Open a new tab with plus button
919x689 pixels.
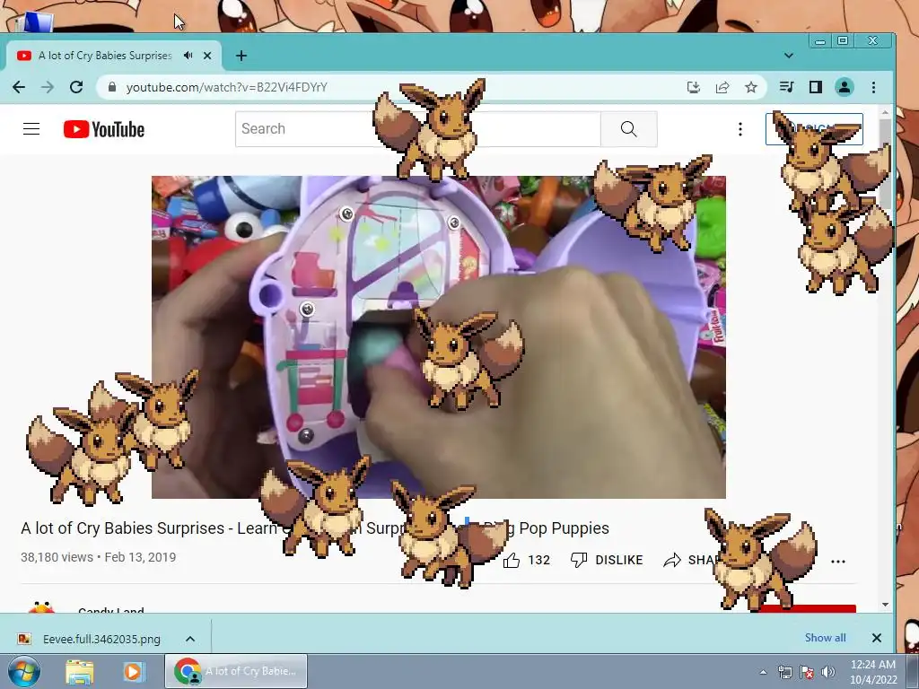[x=241, y=56]
